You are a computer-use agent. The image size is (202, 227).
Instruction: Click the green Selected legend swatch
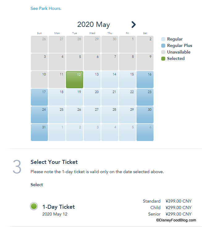(x=163, y=58)
